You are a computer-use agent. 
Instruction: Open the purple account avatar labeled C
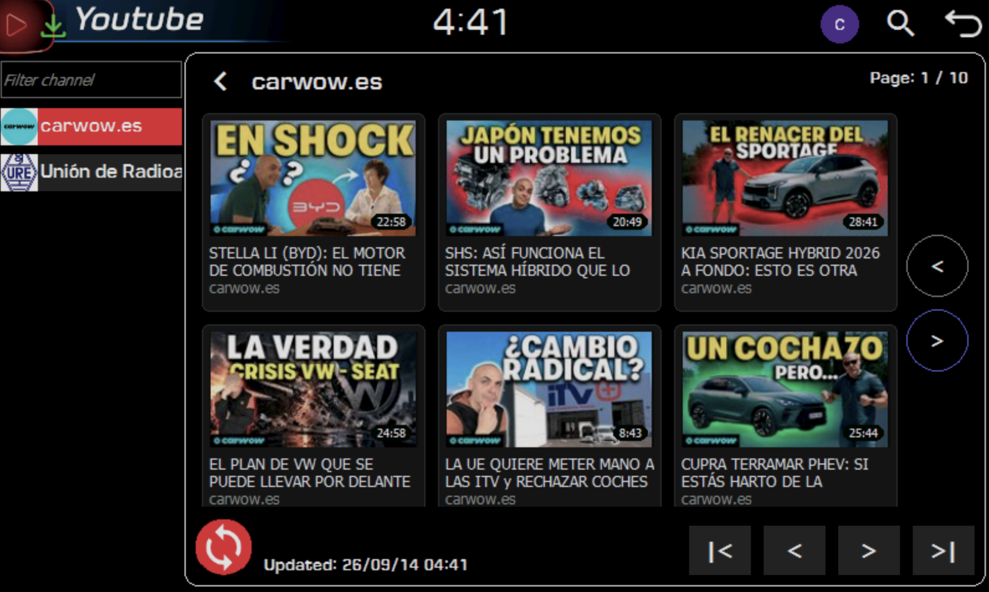[839, 24]
